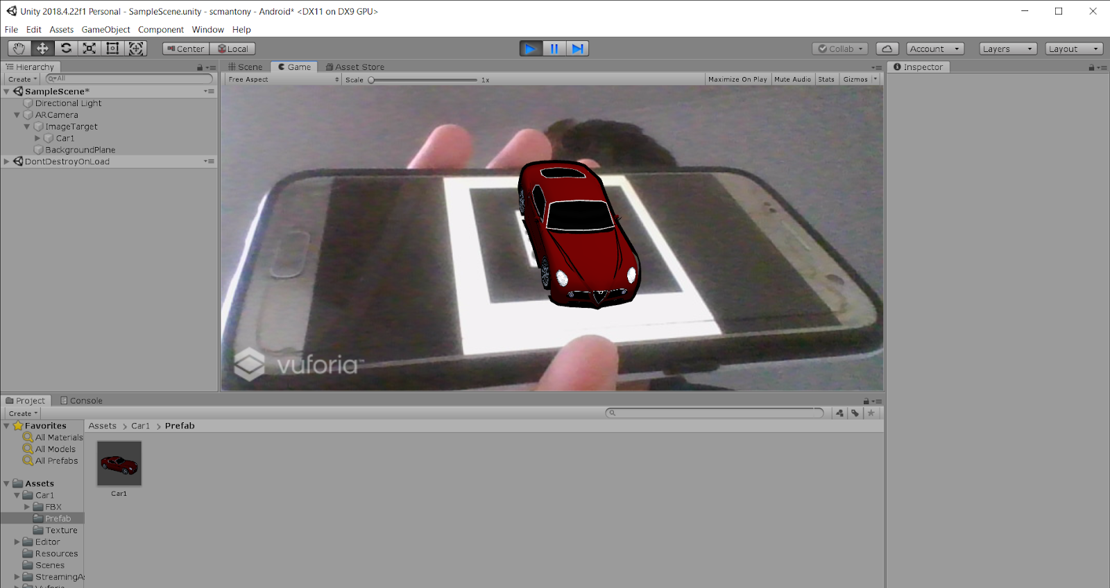This screenshot has width=1110, height=588.
Task: Open the GameObject menu
Action: point(105,30)
